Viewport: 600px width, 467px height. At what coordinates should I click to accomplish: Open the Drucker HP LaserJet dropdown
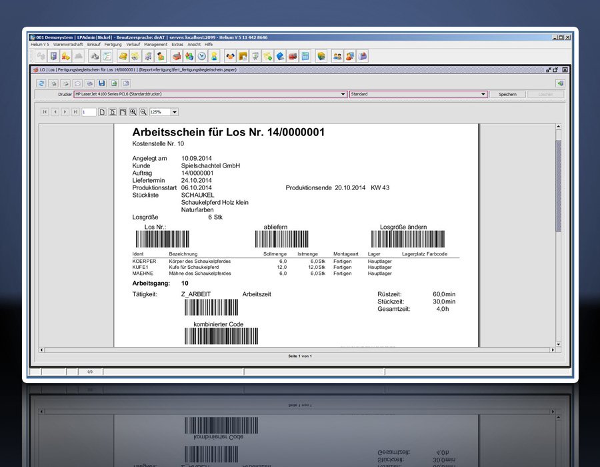pos(210,94)
